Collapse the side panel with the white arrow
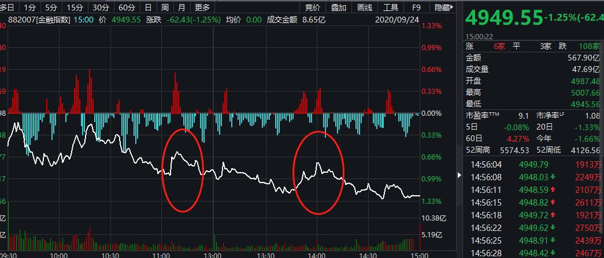The width and height of the screenshot is (604, 258). pos(458,175)
